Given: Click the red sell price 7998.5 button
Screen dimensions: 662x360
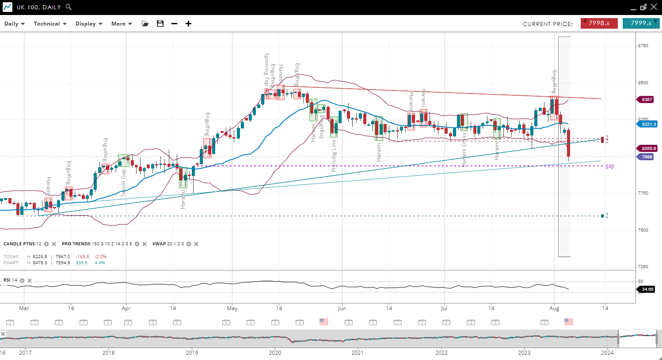Looking at the screenshot, I should click(x=599, y=23).
